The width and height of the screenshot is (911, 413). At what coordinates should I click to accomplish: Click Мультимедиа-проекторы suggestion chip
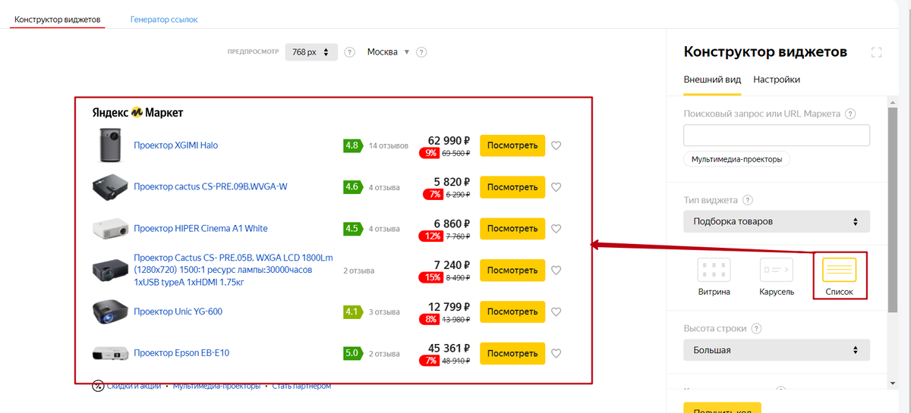tap(737, 160)
